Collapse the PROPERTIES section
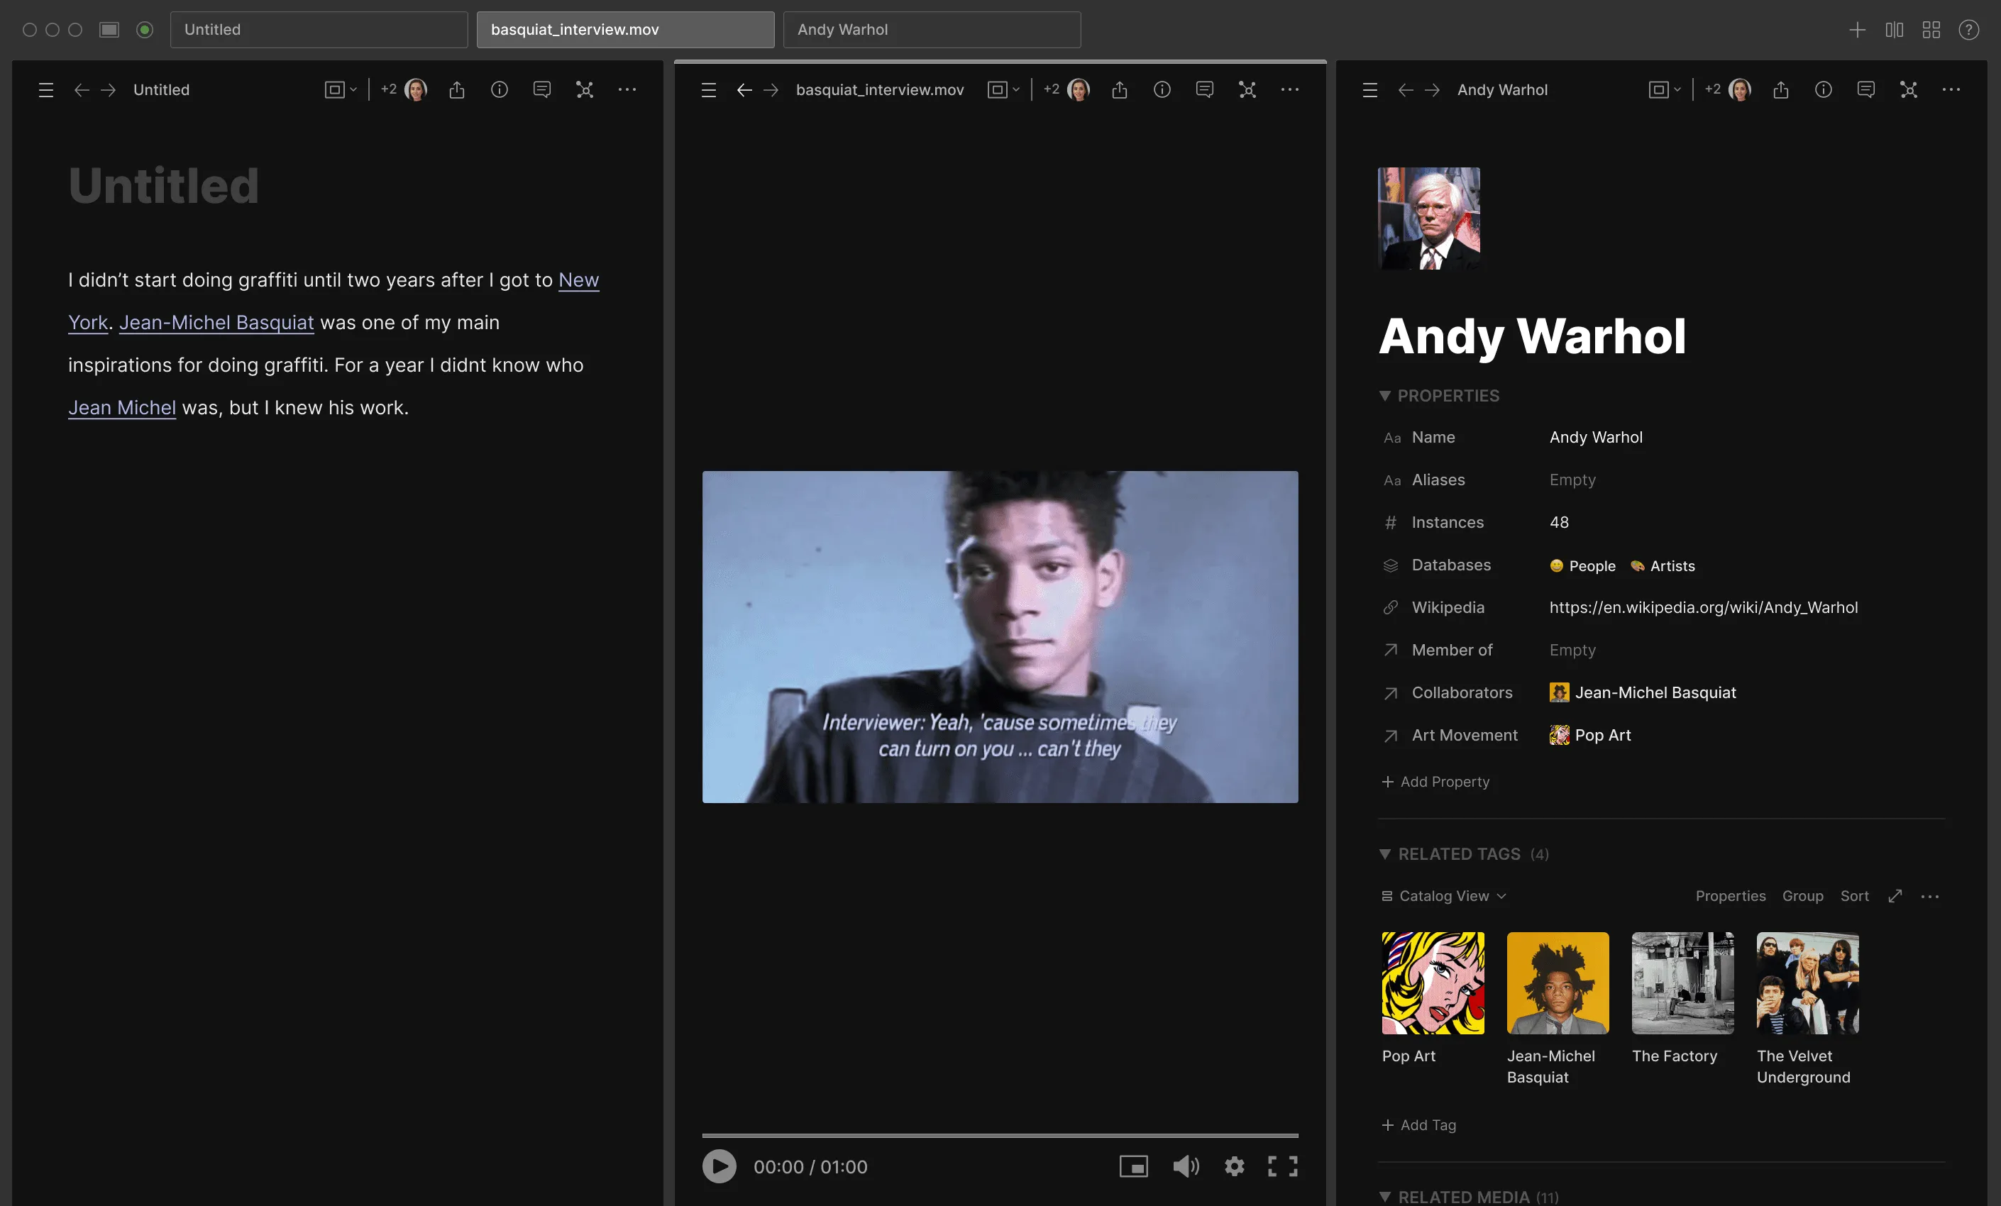 point(1384,396)
